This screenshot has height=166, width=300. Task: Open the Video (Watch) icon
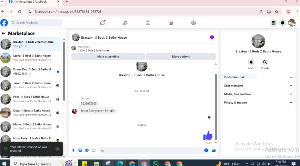click(x=148, y=23)
